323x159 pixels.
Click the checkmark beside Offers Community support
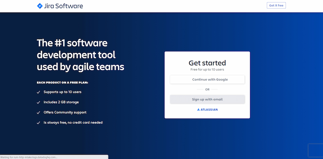pos(38,113)
